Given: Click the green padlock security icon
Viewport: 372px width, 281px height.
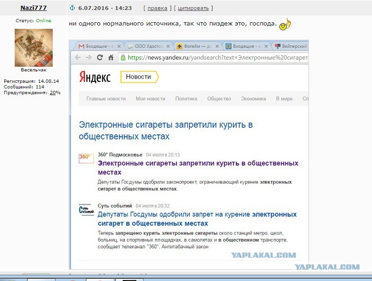Looking at the screenshot, I should (x=123, y=58).
